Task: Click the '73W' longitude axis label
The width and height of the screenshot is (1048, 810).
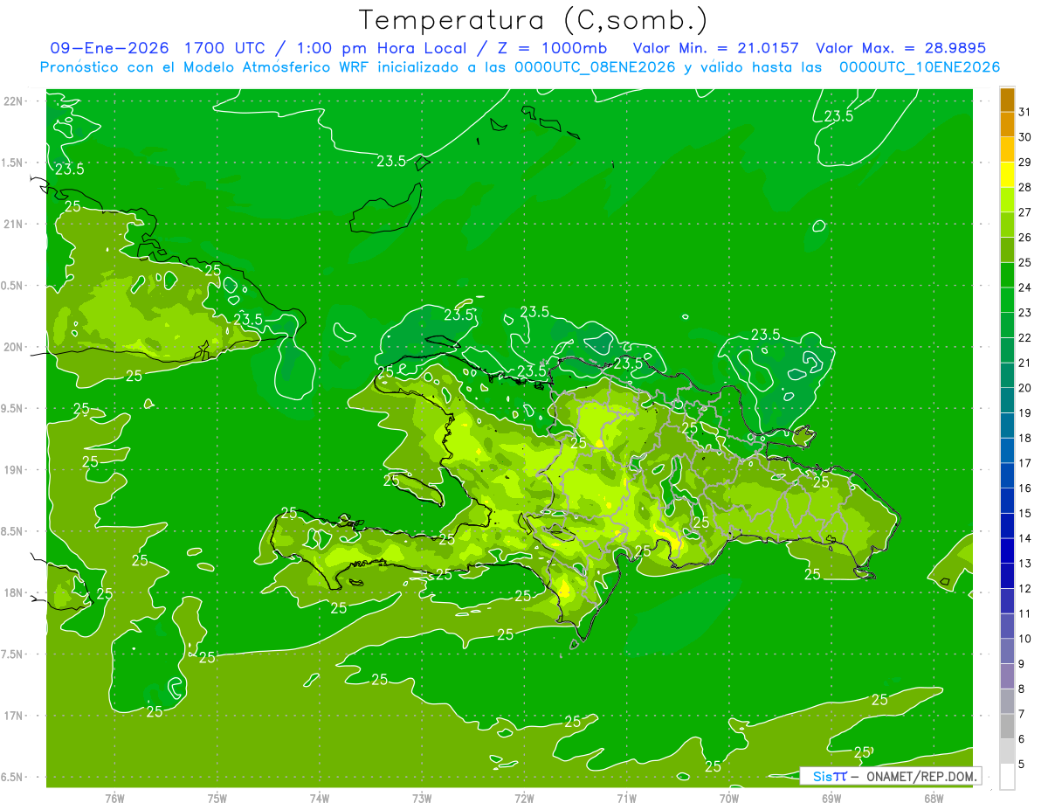Action: [x=422, y=798]
